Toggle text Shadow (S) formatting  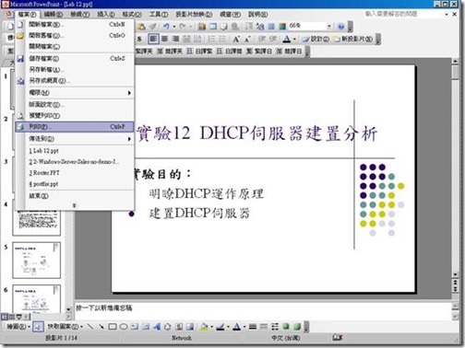[139, 39]
